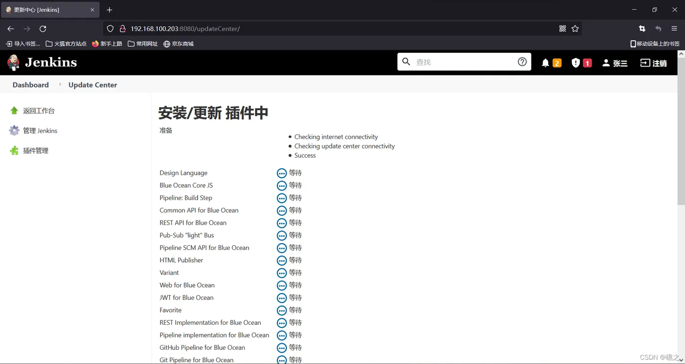
Task: Click pending icon for Favorite
Action: click(x=282, y=310)
